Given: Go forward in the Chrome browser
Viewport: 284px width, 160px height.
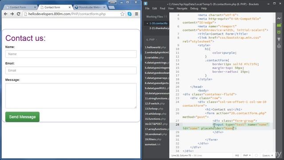Looking at the screenshot, I should (12, 14).
